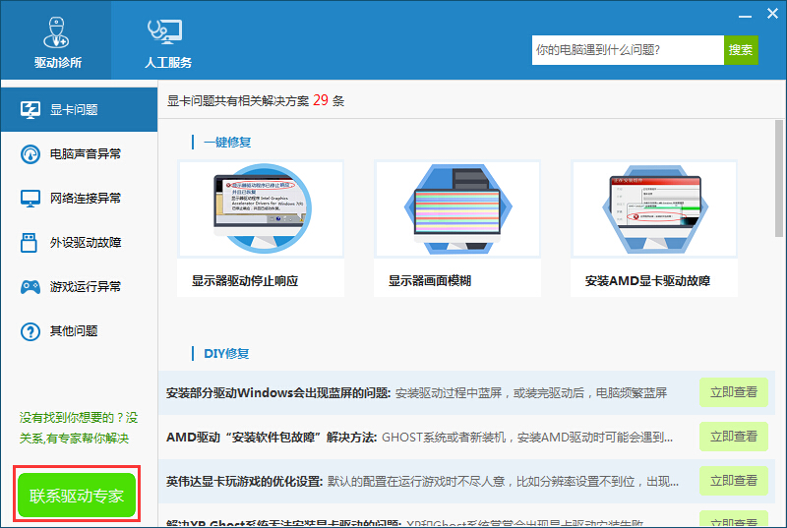Click the search box asking 你的电脑遇到什么问题

[627, 50]
